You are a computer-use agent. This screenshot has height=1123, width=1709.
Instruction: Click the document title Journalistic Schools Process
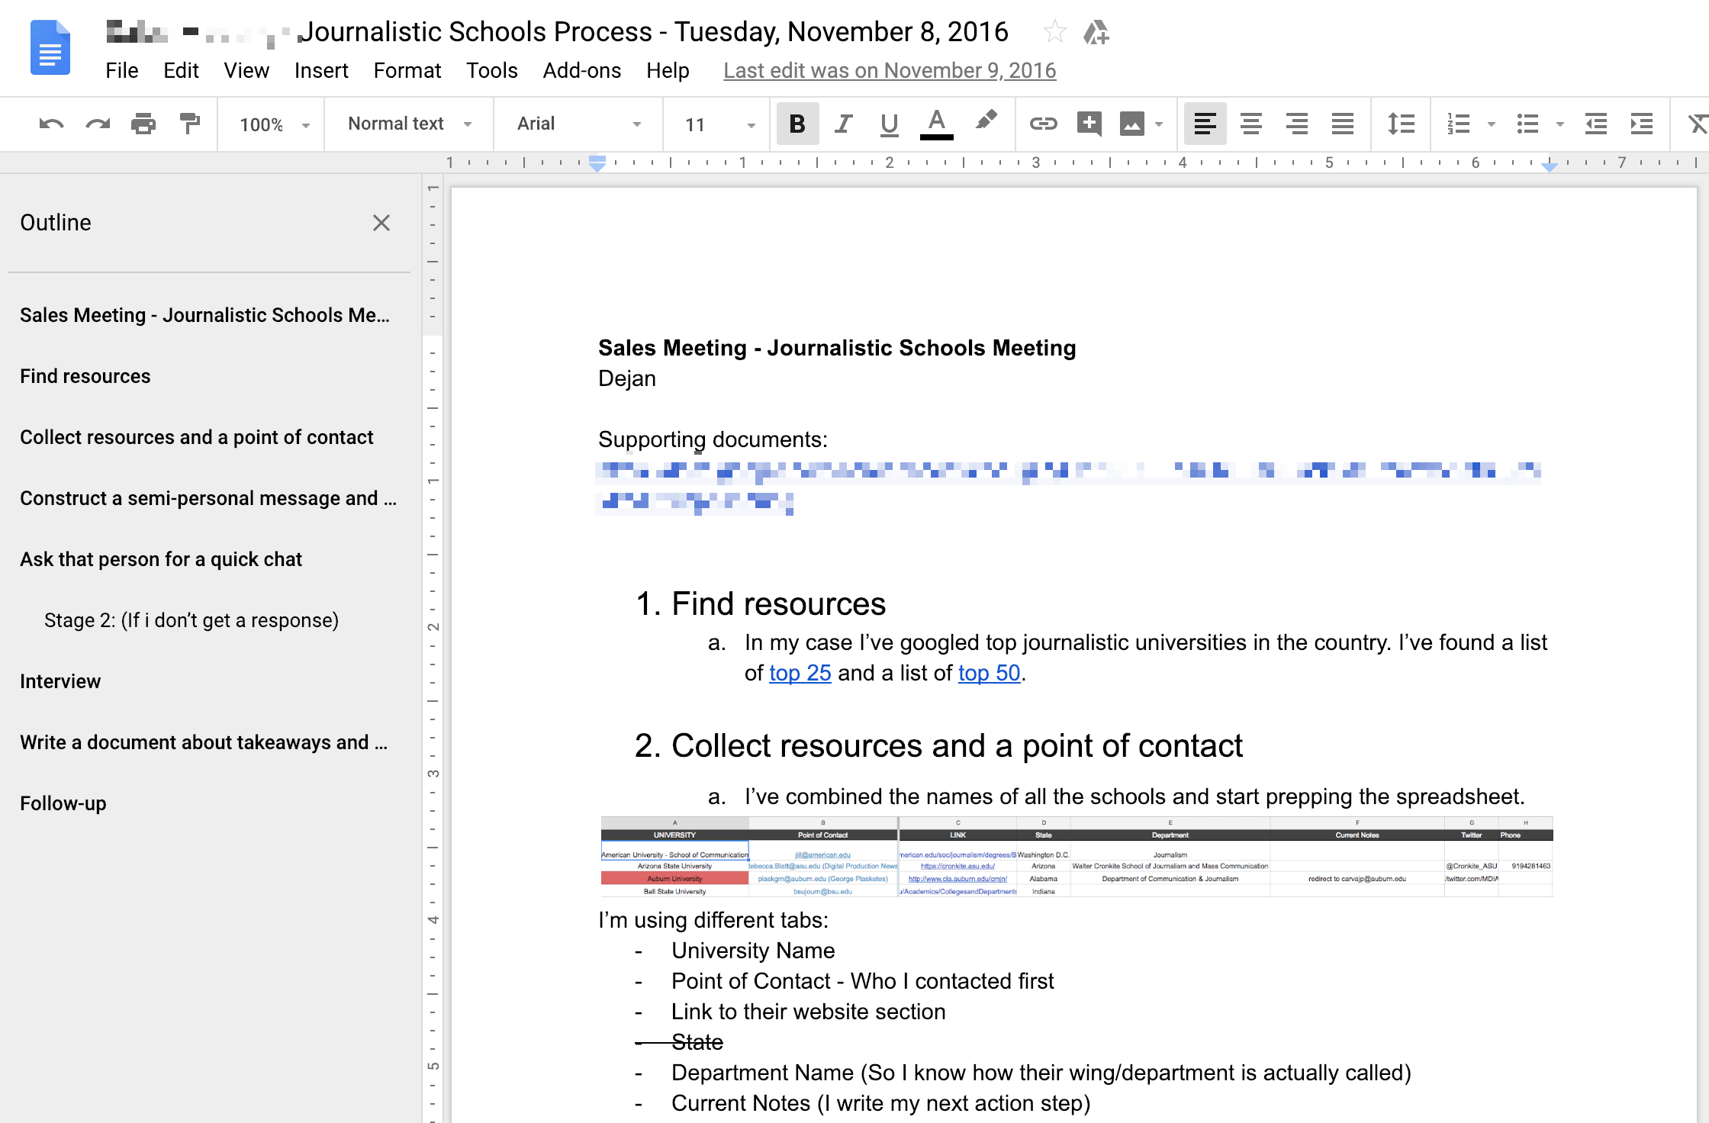[656, 32]
